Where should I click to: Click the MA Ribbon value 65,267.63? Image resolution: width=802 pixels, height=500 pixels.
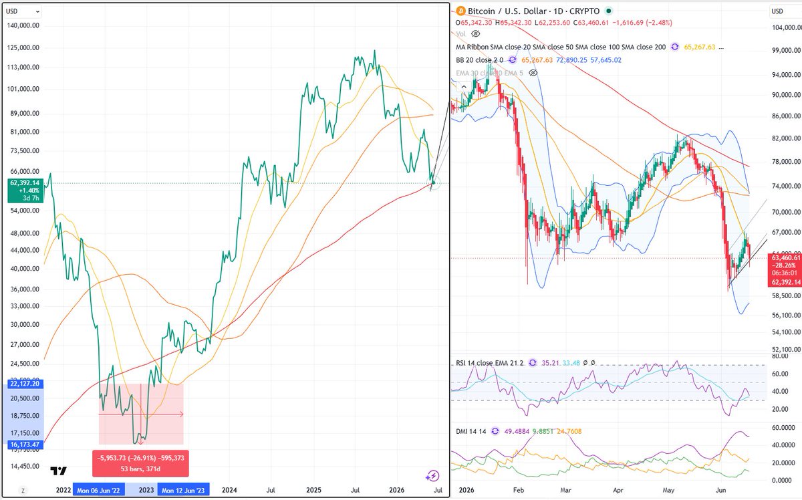click(x=700, y=47)
